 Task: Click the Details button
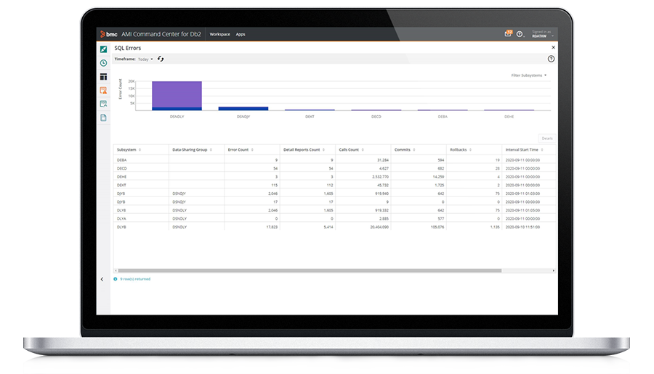coord(546,138)
